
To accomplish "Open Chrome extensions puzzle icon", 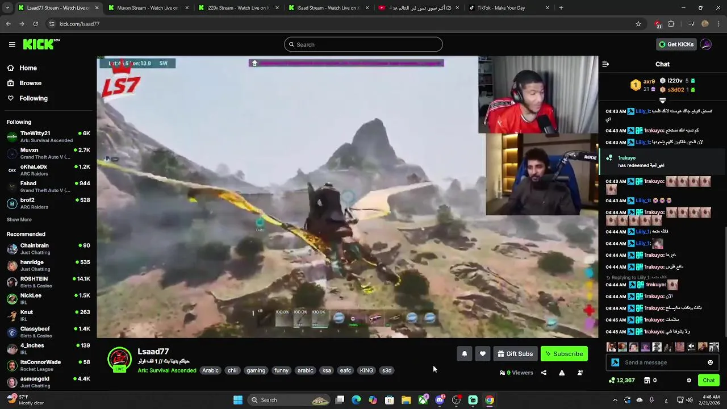I will point(671,24).
